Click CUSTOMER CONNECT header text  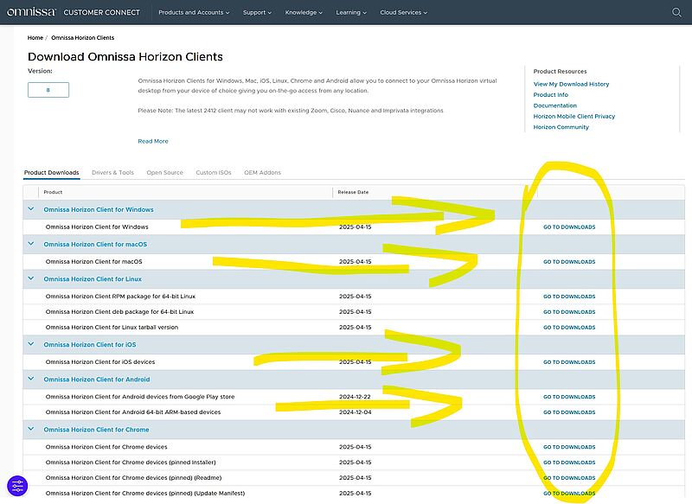101,12
